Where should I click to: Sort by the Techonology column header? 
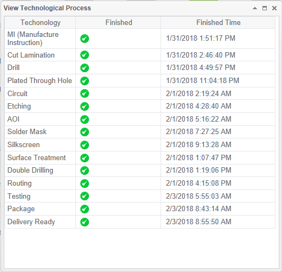point(40,22)
